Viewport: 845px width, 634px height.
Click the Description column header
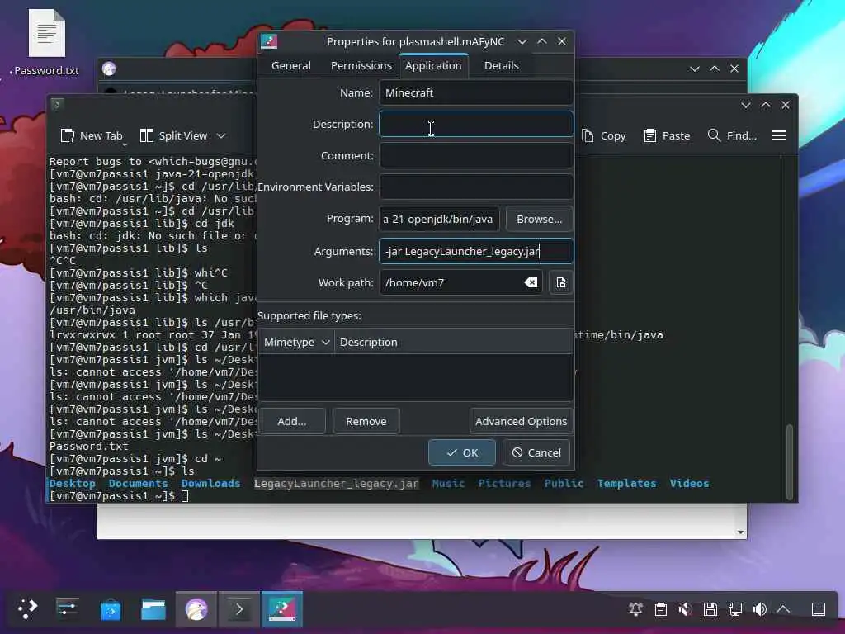[453, 343]
